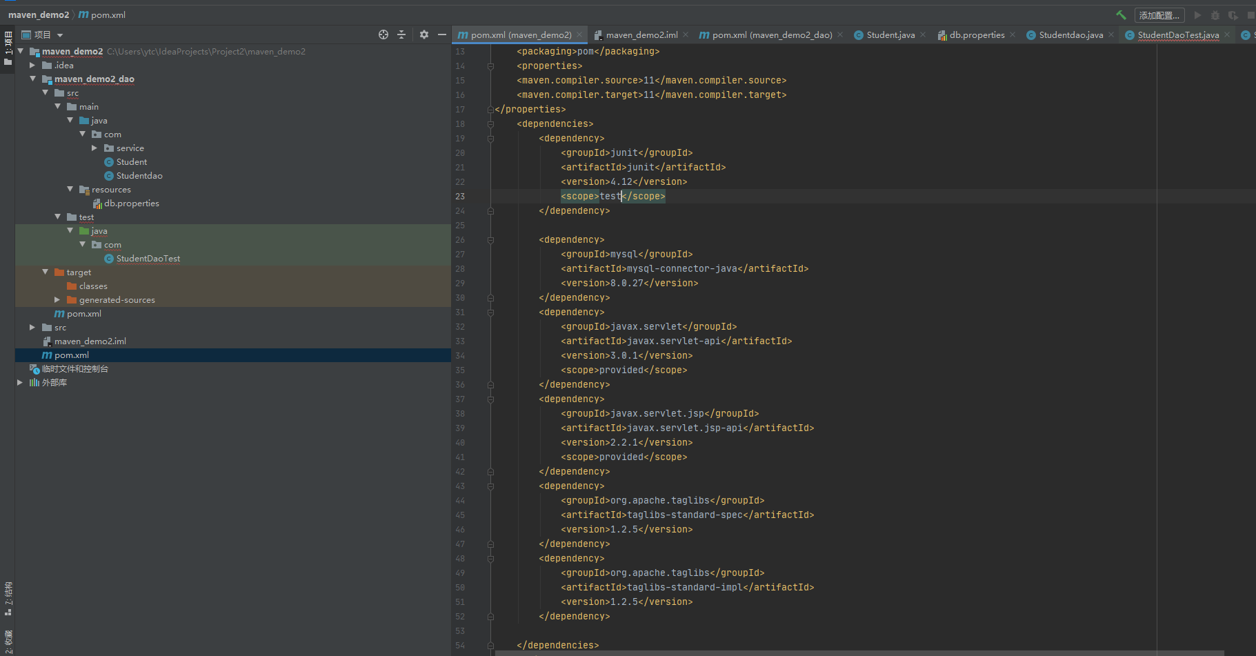Expand the generated-sources folder
Viewport: 1256px width, 656px height.
57,299
